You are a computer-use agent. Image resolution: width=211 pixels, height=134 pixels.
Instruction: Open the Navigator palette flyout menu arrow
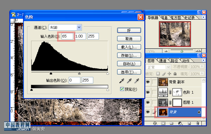click(x=203, y=17)
